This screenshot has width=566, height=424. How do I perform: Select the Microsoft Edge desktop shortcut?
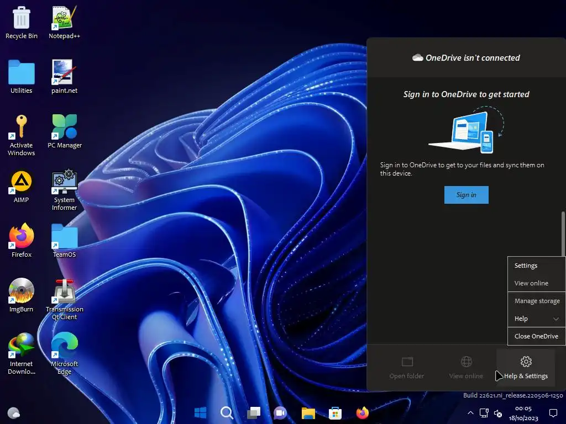(64, 354)
